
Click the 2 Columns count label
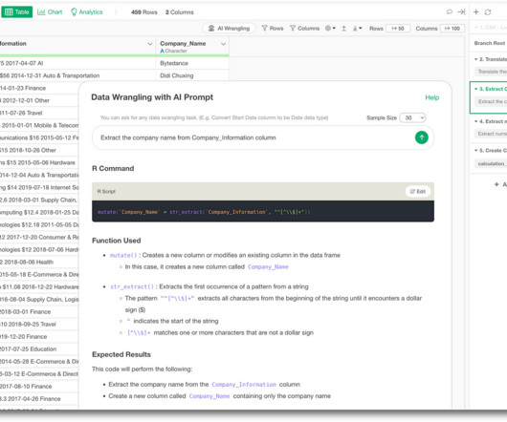180,12
